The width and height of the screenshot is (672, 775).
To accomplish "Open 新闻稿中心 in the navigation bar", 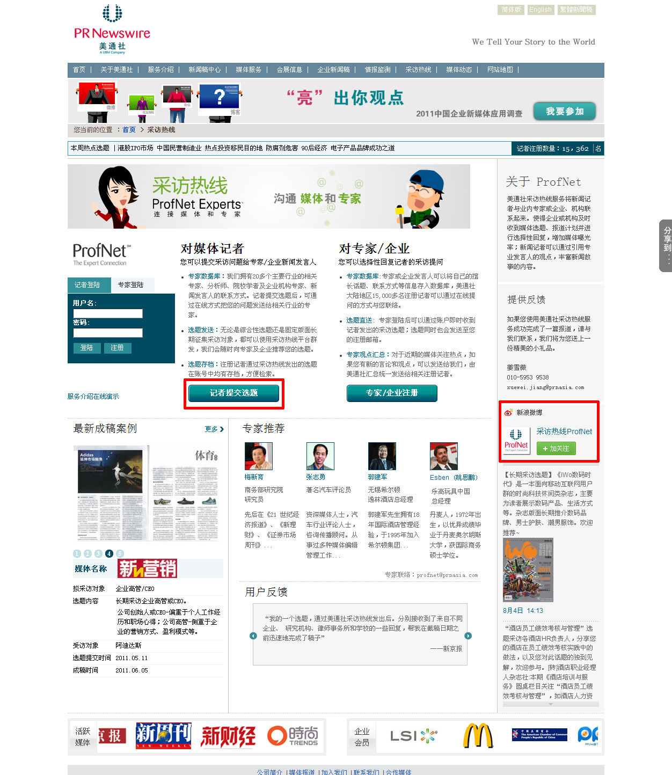I will pos(204,70).
